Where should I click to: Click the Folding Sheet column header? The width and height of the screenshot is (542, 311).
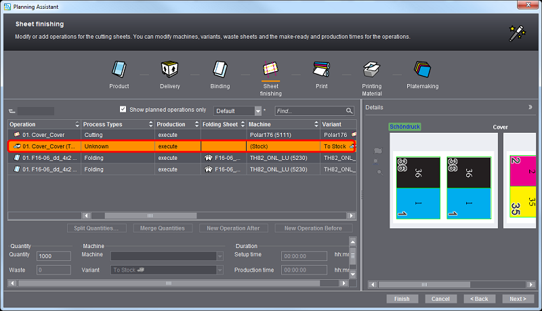pos(223,125)
